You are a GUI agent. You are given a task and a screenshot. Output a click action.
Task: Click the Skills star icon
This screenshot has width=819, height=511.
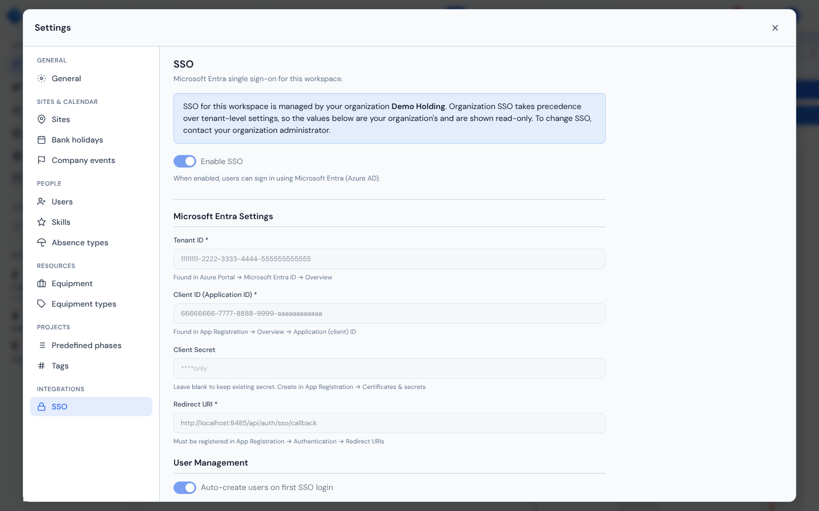click(42, 222)
